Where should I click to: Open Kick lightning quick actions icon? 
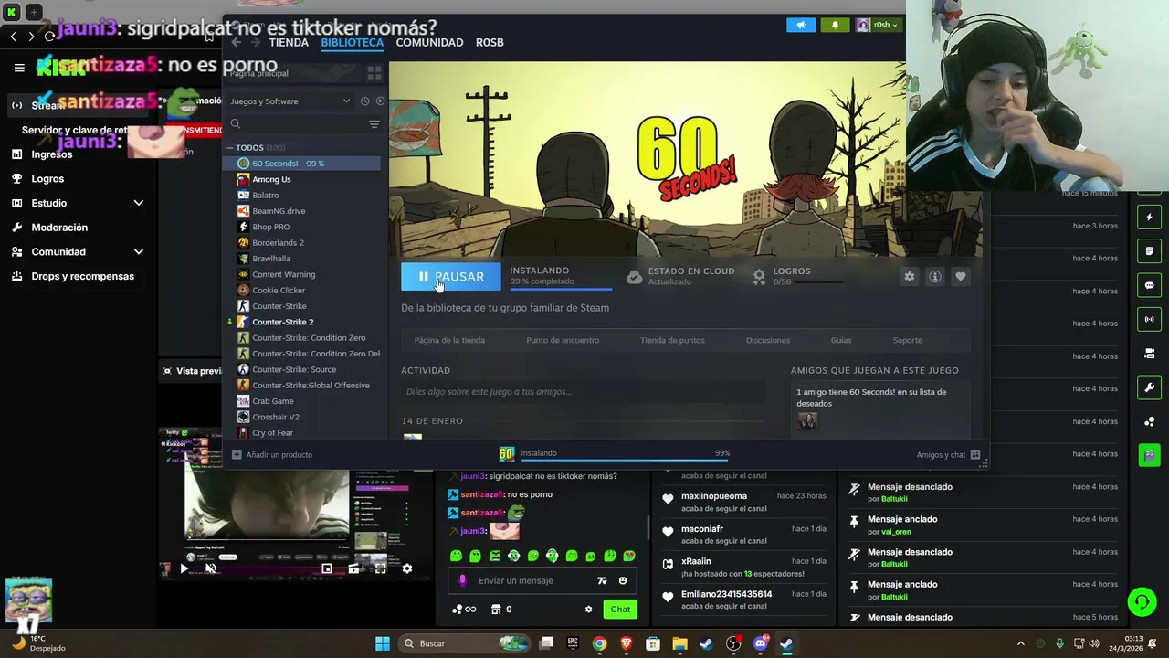click(x=1149, y=218)
